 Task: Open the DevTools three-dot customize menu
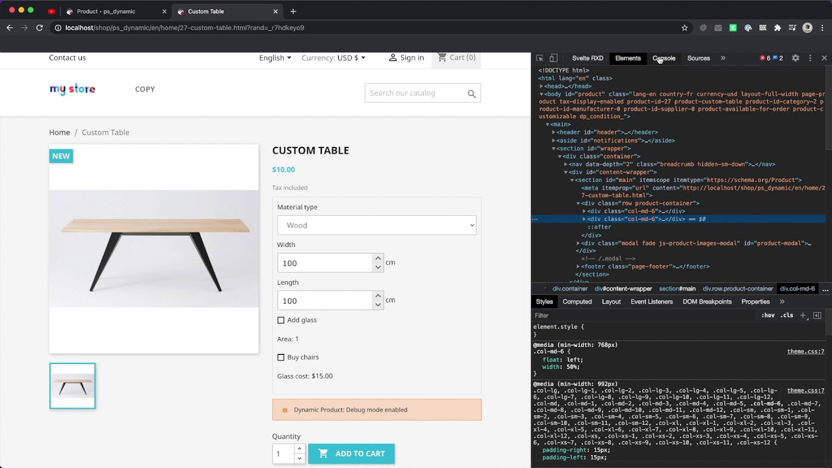coord(810,58)
